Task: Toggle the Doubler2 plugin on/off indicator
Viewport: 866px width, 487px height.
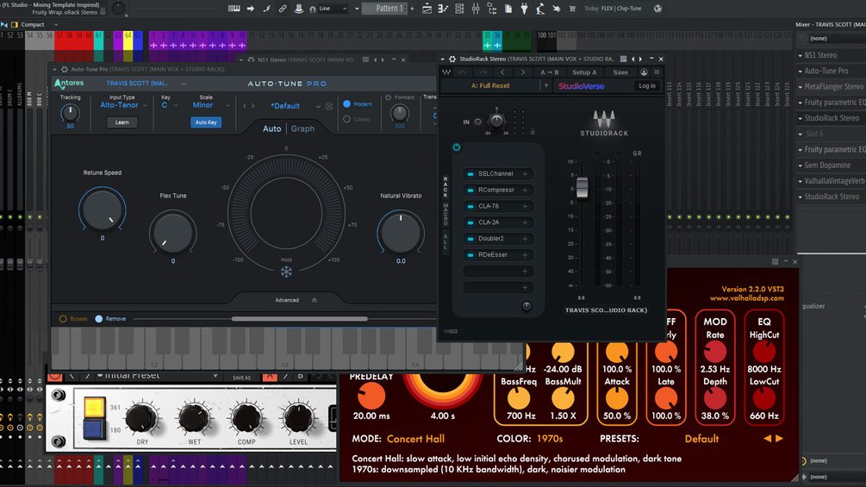Action: (470, 239)
